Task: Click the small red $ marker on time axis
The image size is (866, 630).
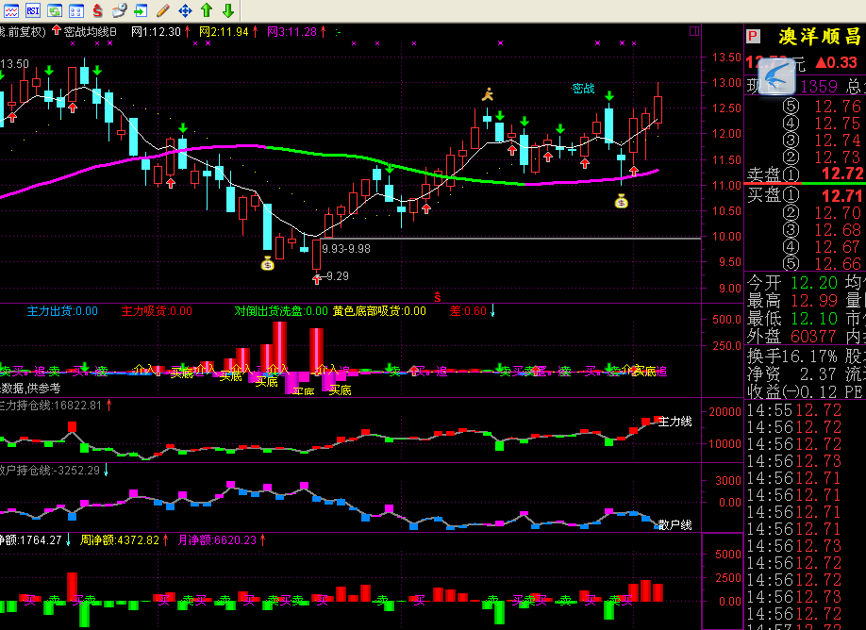Action: (438, 298)
